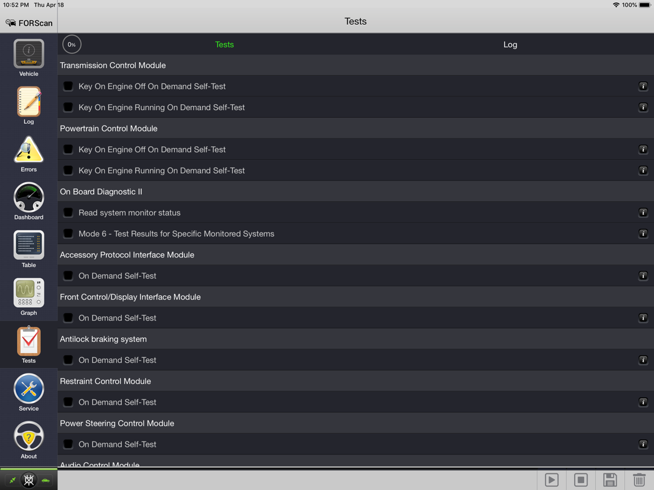Image resolution: width=654 pixels, height=490 pixels.
Task: Show info for Front Control/Display Interface self-test
Action: click(643, 318)
